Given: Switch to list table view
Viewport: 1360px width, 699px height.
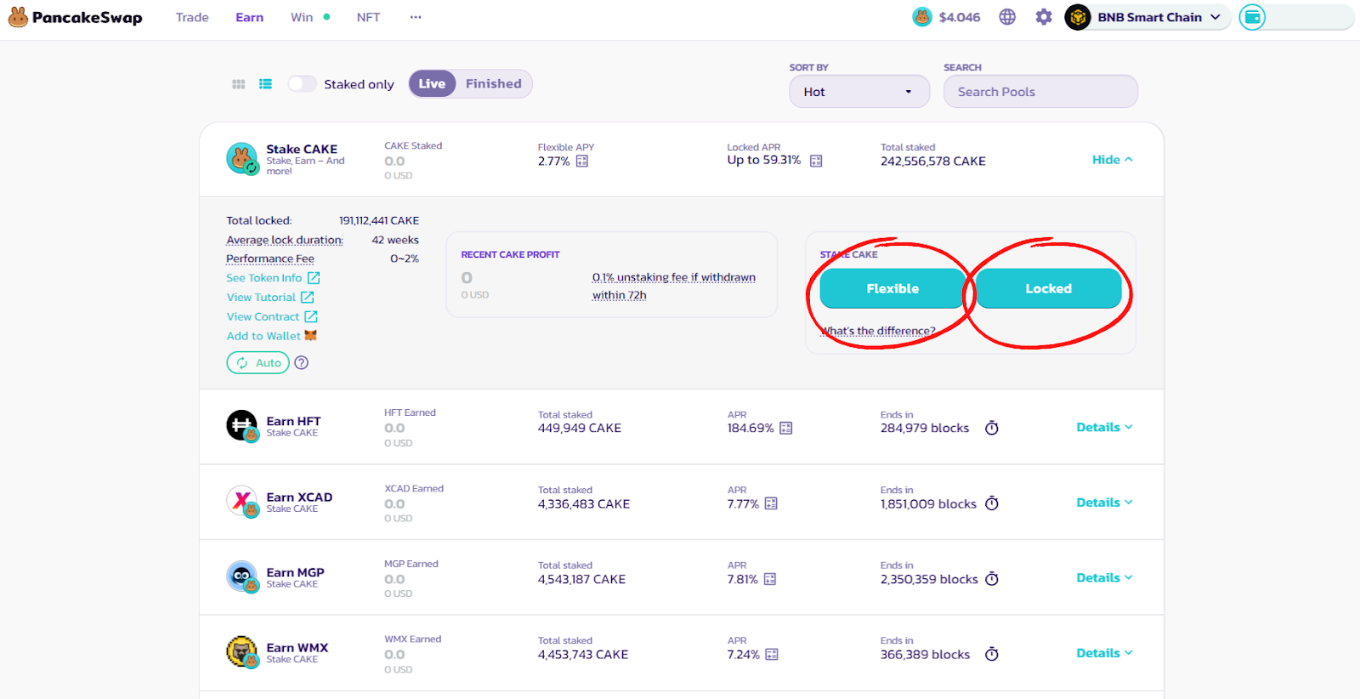Looking at the screenshot, I should pos(266,84).
